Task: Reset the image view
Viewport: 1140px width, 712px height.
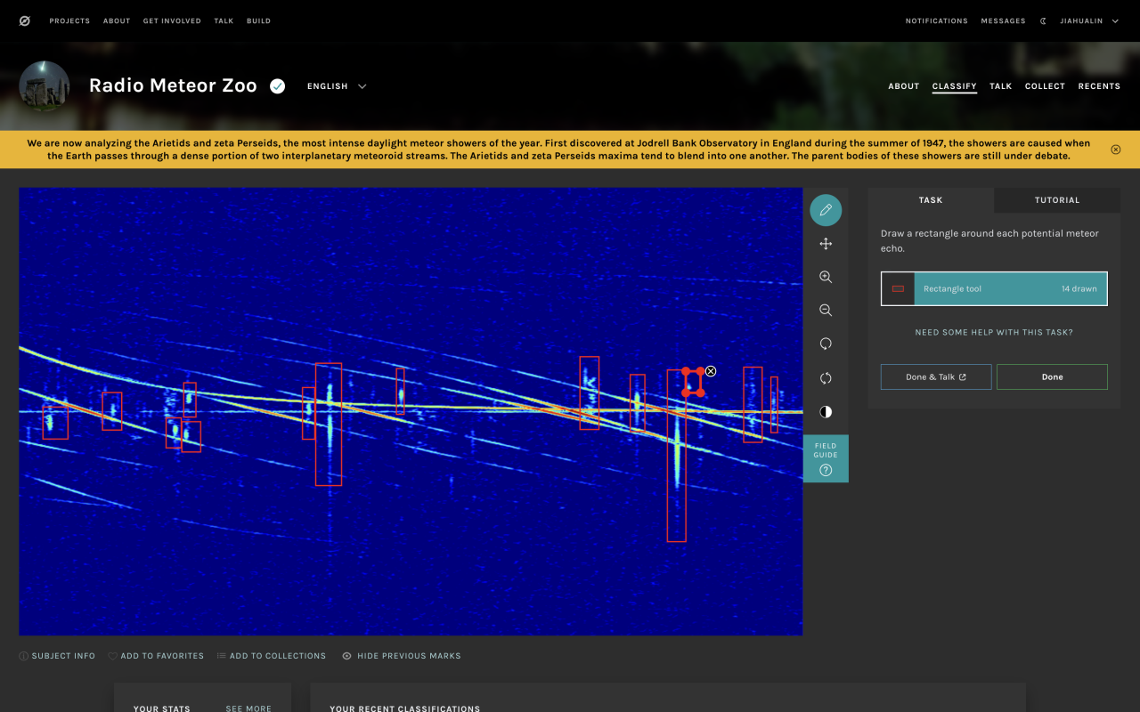Action: [826, 378]
